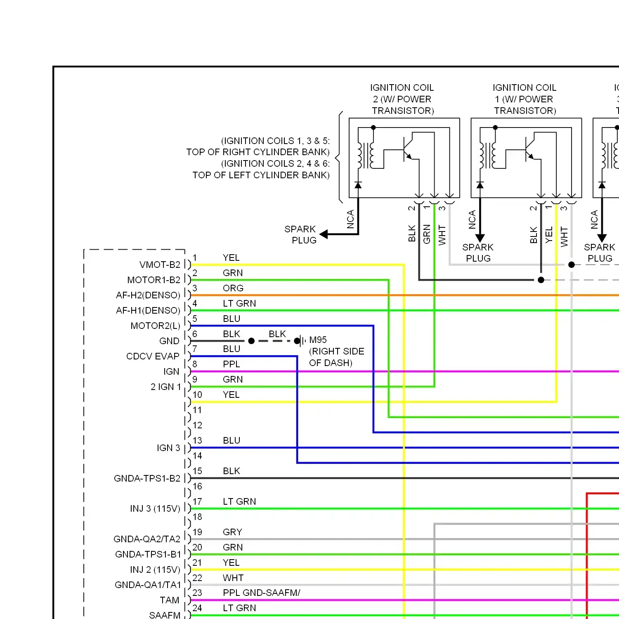Click the 2 IGN 1 label
Screen dimensions: 619x619
tap(165, 387)
